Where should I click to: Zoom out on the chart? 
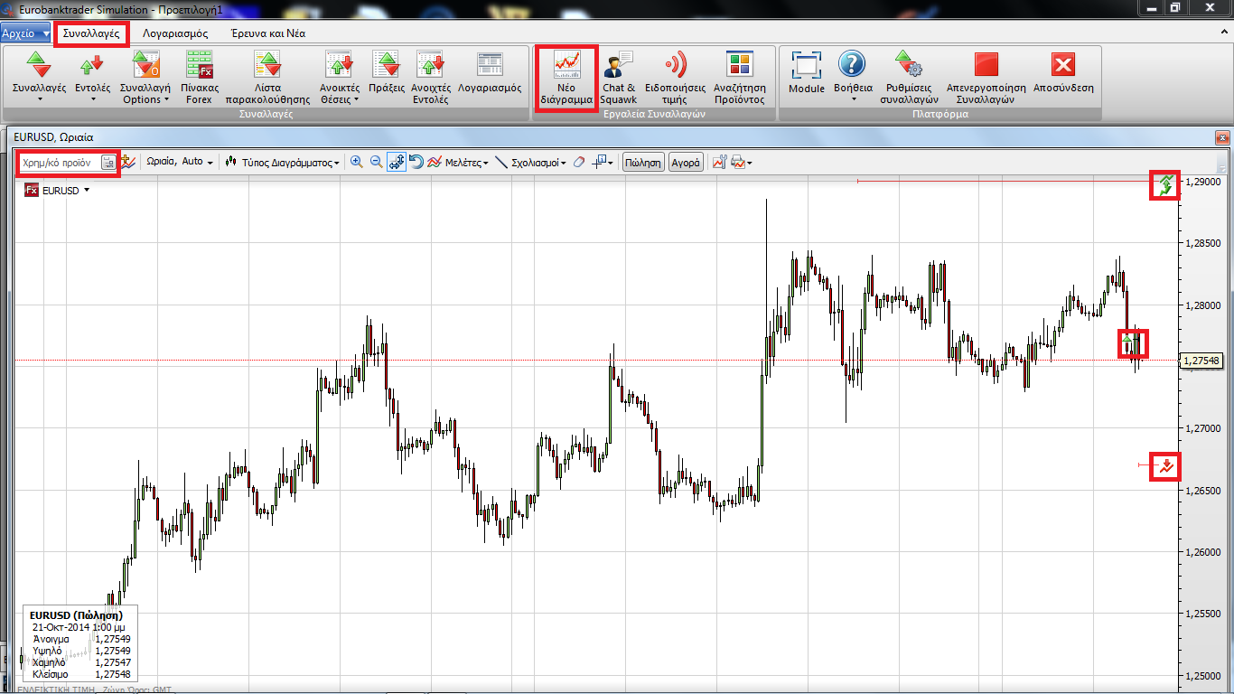(x=377, y=163)
